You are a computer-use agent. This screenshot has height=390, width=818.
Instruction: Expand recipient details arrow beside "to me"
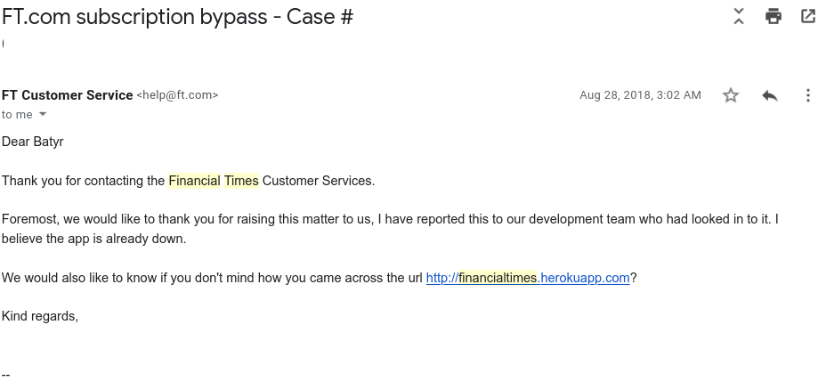coord(43,114)
